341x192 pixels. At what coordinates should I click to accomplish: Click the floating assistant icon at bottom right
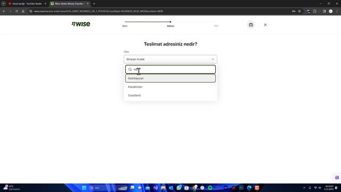[337, 178]
